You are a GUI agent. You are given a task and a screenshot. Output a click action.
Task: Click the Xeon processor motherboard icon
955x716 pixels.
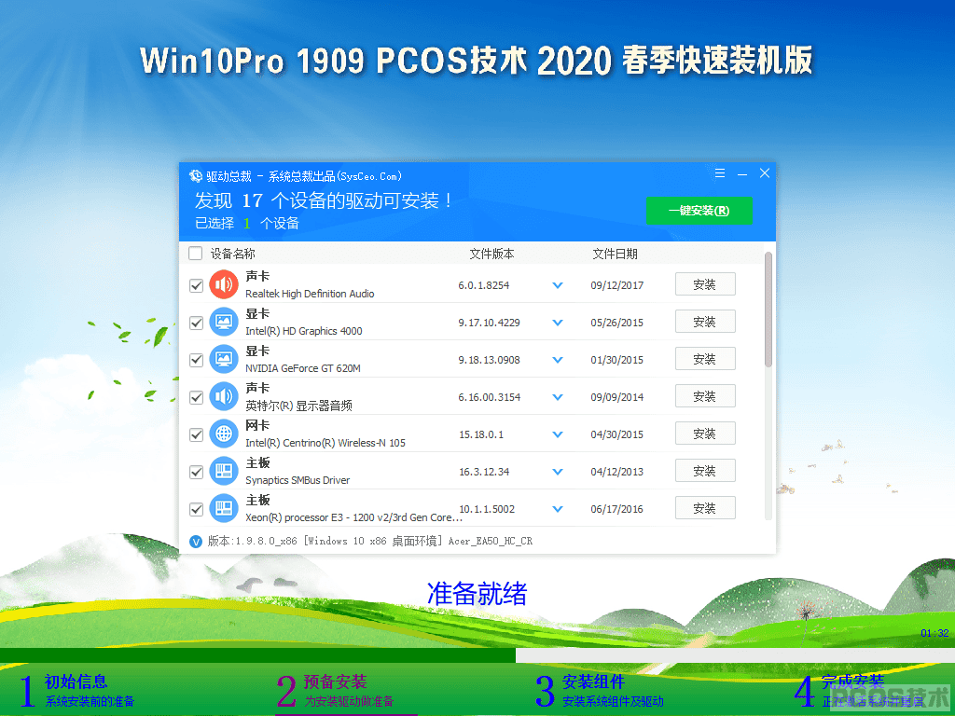[x=224, y=508]
